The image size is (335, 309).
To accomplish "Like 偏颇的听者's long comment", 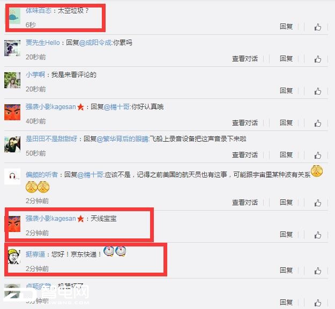I will pos(318,203).
